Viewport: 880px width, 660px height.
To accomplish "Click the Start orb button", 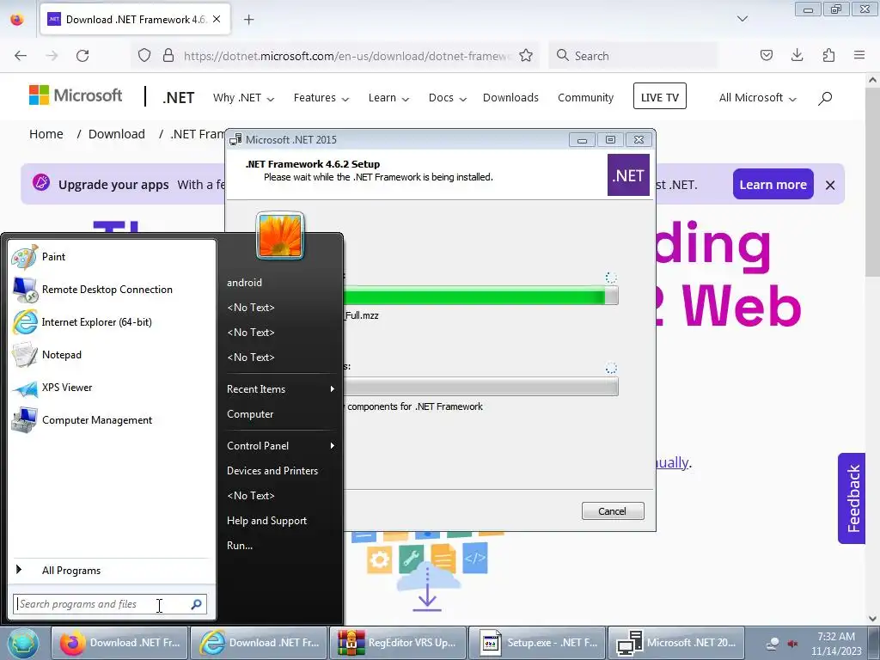I will click(23, 643).
